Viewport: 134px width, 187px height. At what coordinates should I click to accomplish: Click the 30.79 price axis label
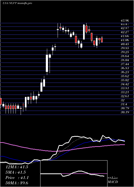(x=125, y=108)
